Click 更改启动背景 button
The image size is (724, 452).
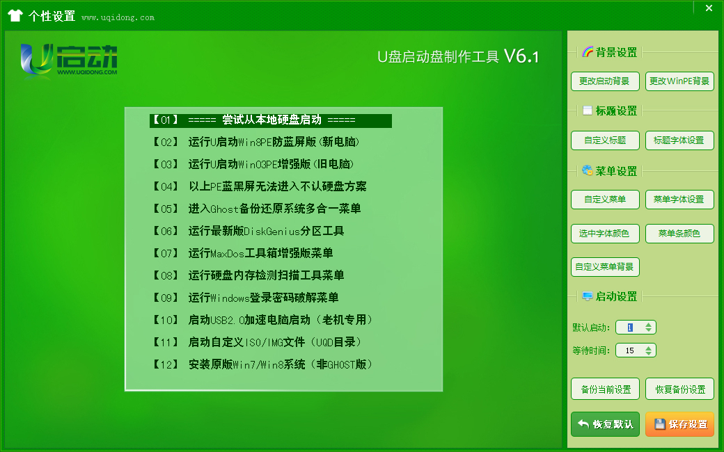tap(605, 81)
